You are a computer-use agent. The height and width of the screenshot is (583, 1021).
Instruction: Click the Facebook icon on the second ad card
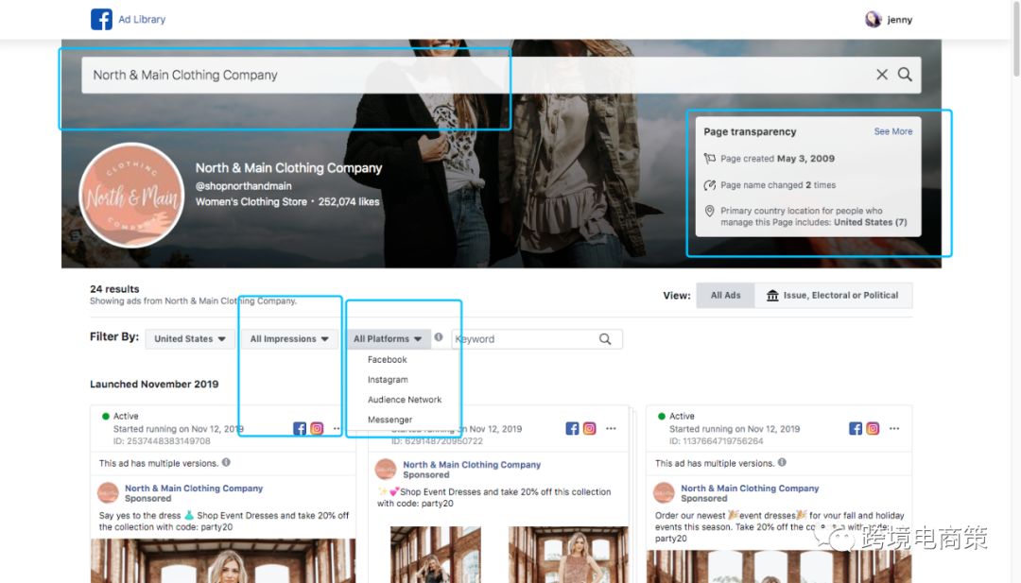click(572, 429)
